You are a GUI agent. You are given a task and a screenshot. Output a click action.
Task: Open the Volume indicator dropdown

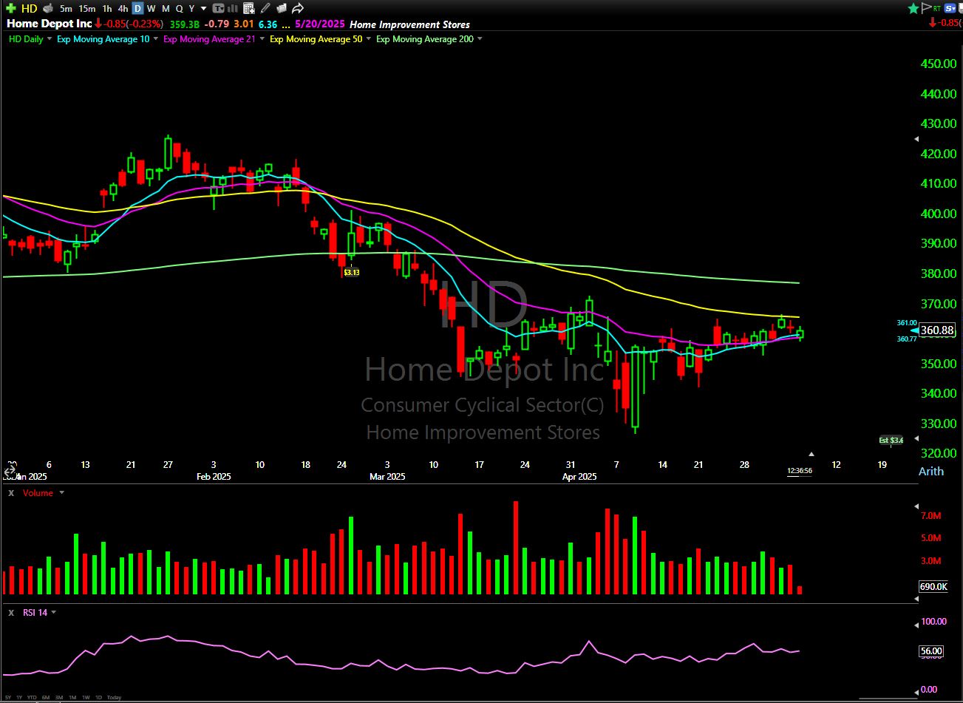[62, 493]
